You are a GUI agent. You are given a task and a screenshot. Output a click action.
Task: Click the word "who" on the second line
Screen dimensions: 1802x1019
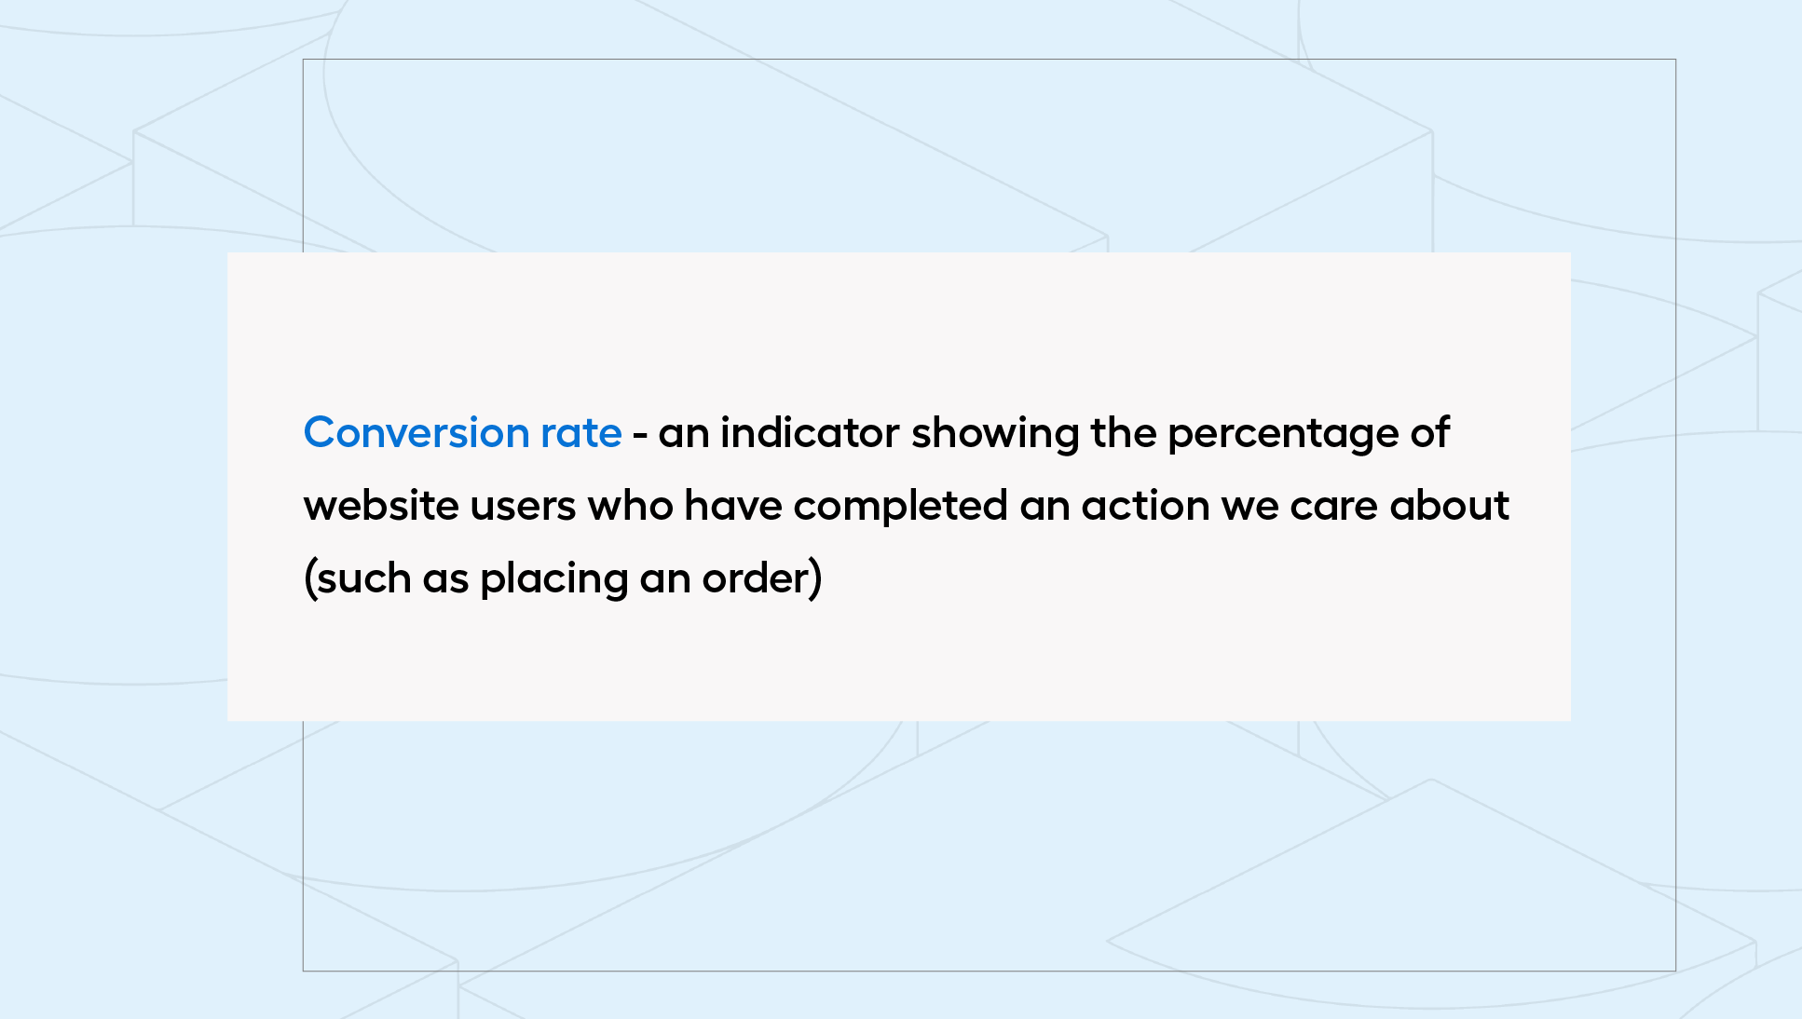630,506
